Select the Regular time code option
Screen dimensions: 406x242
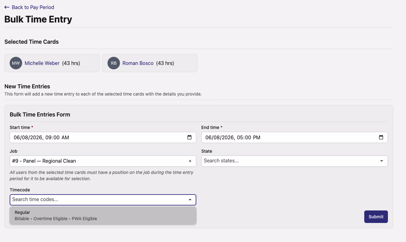103,215
